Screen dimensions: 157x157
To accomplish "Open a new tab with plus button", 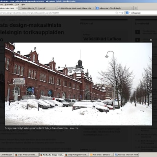I will click(x=136, y=8).
